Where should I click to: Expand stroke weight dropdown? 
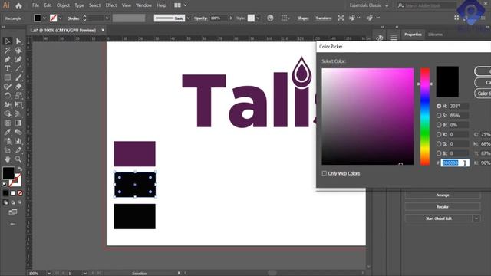[x=107, y=18]
